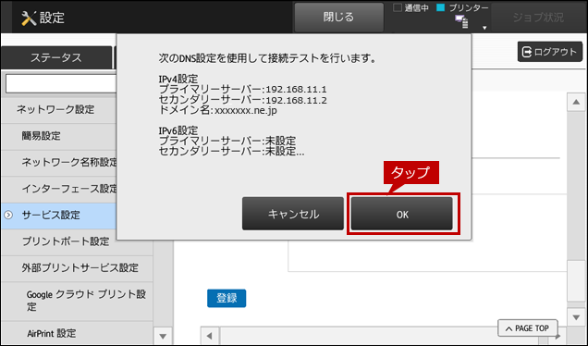This screenshot has width=588, height=346.
Task: Click the main scrollbar down arrow
Action: [576, 317]
